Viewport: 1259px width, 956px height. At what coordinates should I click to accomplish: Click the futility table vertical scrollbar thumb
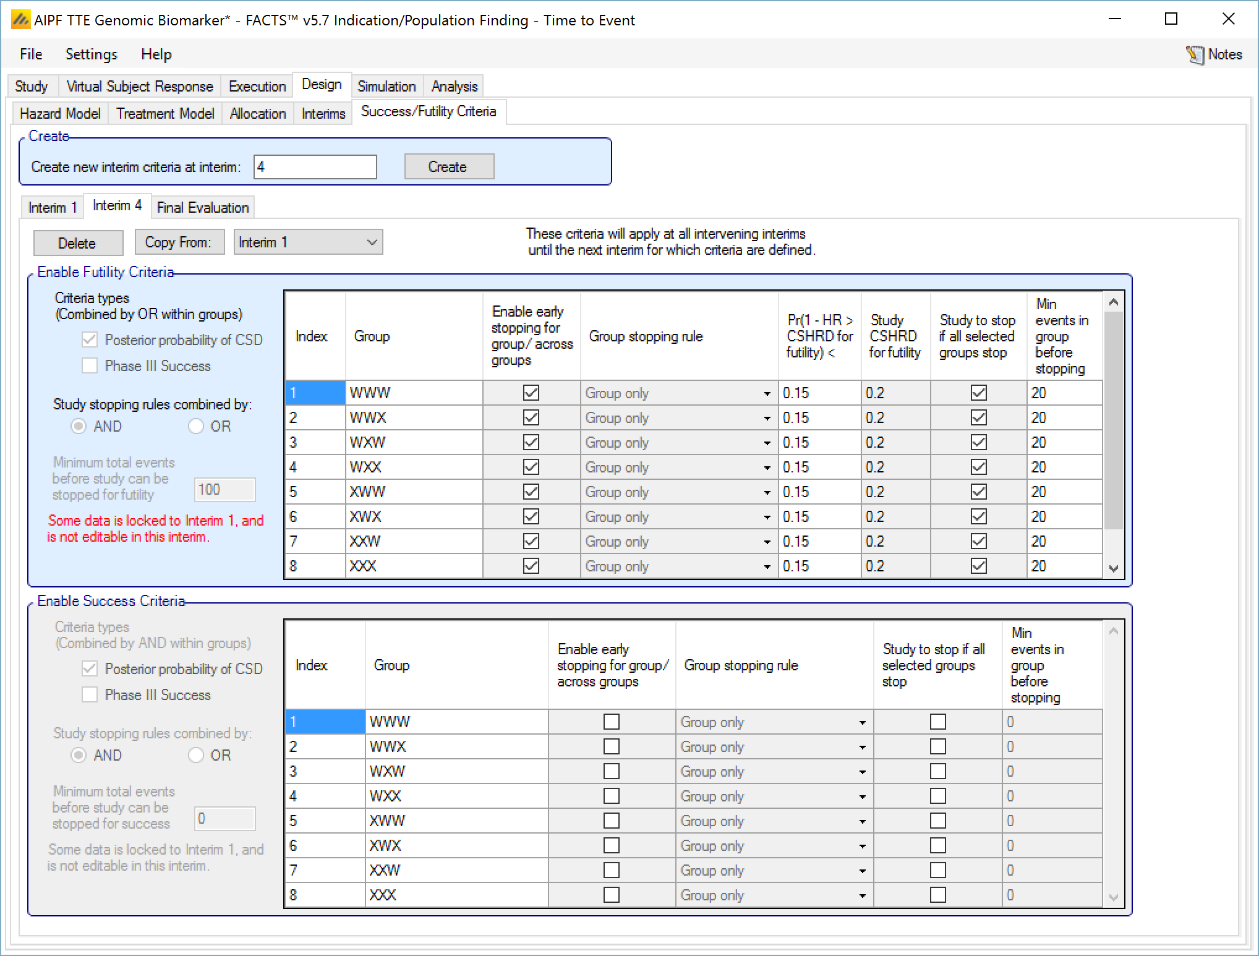pyautogui.click(x=1114, y=420)
